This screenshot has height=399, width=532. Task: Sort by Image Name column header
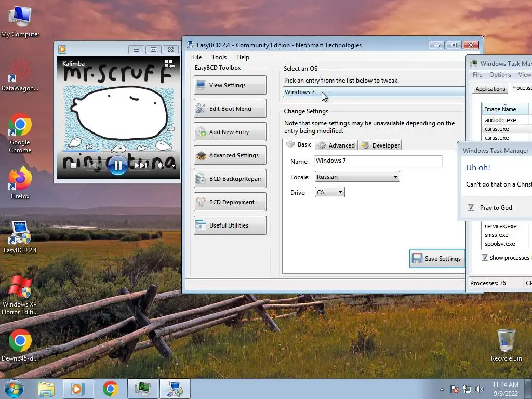(505, 109)
